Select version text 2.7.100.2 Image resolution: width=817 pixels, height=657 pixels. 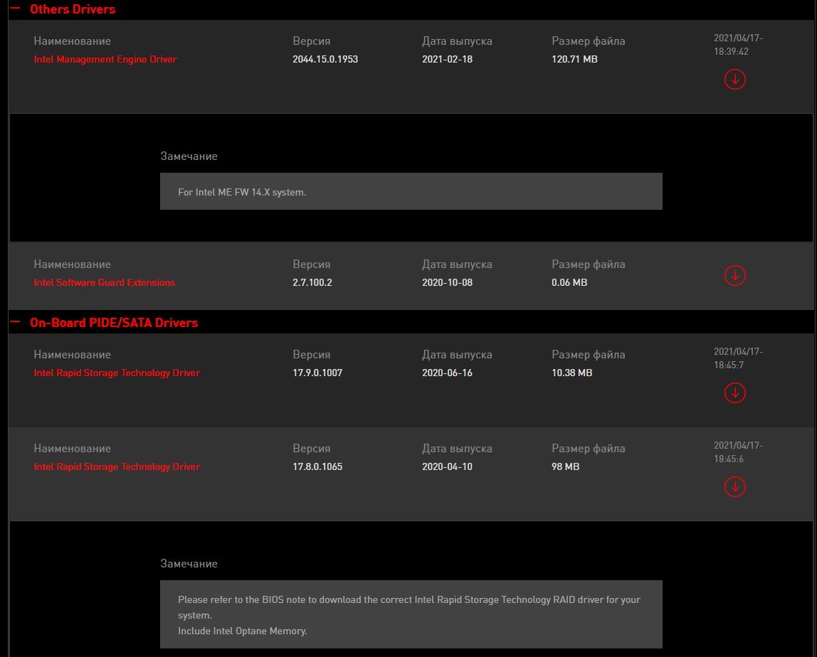click(312, 283)
